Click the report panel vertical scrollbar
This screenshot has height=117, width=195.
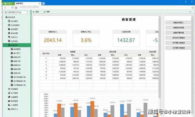point(160,57)
